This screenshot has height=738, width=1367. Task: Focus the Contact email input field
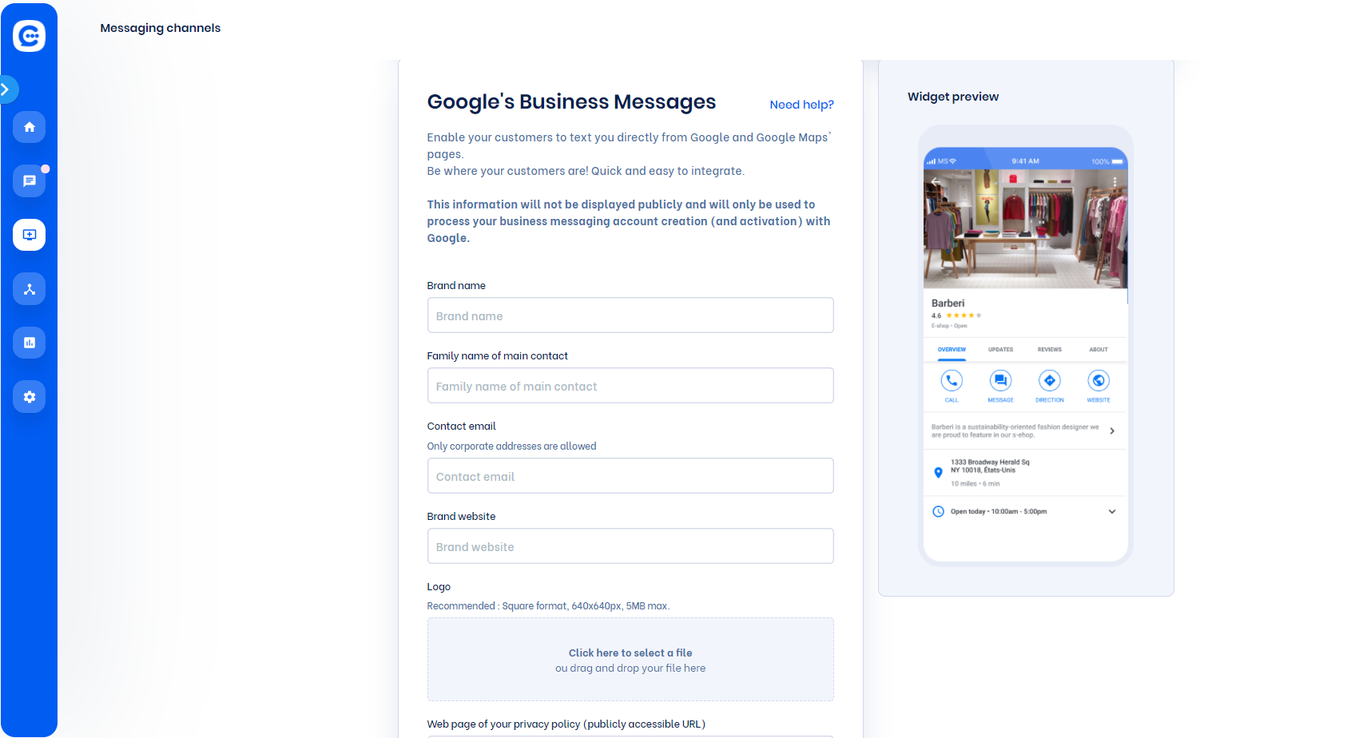[630, 476]
